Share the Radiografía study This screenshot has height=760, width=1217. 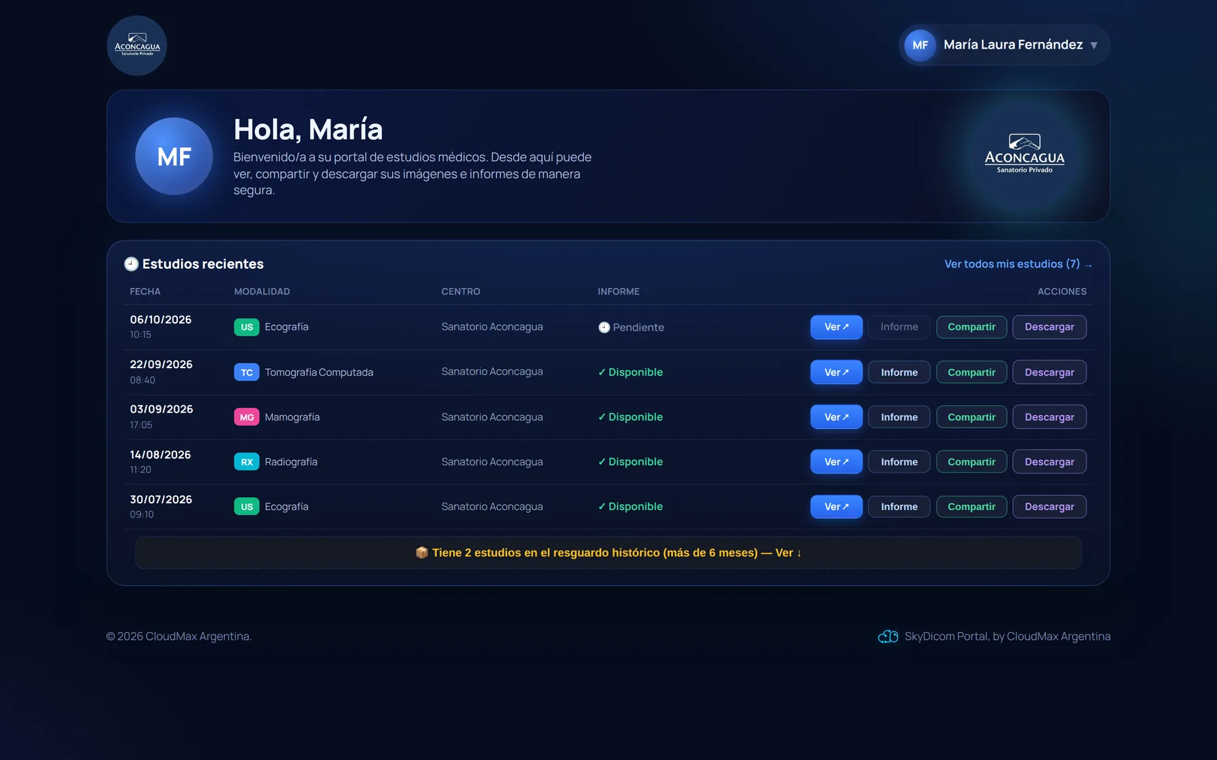click(972, 462)
